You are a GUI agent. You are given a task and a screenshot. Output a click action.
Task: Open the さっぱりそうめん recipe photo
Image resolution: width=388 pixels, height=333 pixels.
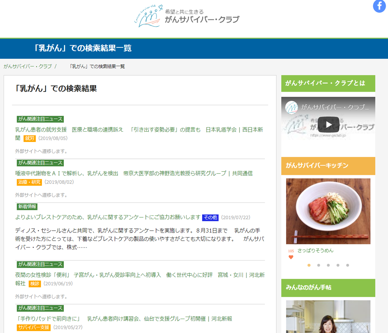coord(328,211)
